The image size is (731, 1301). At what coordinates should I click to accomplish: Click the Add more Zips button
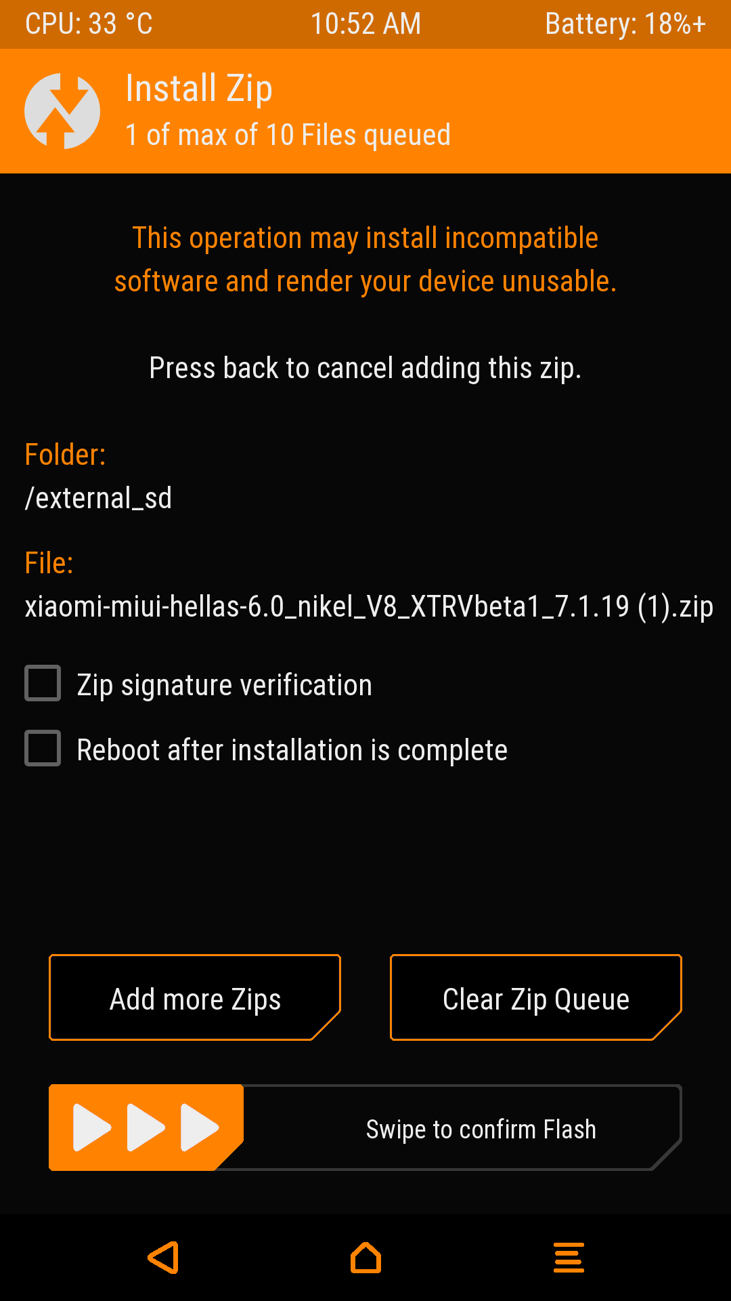point(195,997)
